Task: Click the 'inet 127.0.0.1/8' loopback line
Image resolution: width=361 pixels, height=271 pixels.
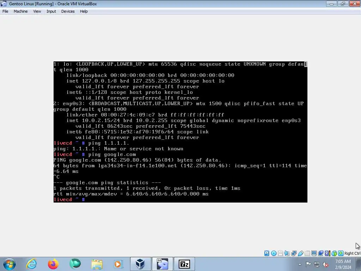Action: click(x=146, y=81)
